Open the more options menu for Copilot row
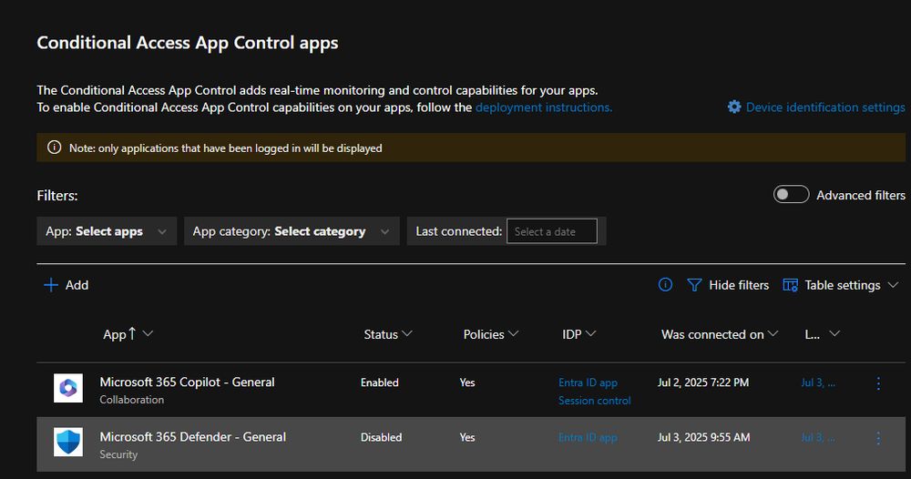911x479 pixels. click(878, 383)
